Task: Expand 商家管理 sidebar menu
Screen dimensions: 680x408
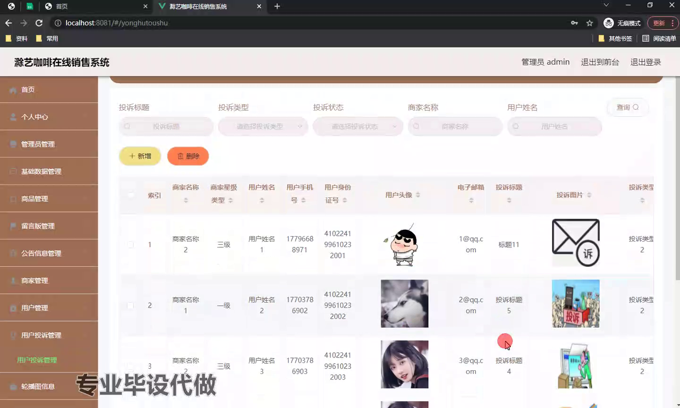Action: (x=49, y=280)
